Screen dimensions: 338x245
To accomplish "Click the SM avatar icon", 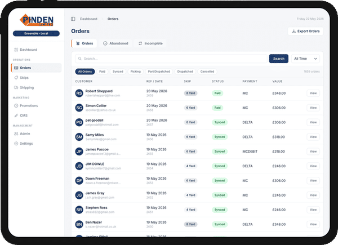I will [79, 137].
